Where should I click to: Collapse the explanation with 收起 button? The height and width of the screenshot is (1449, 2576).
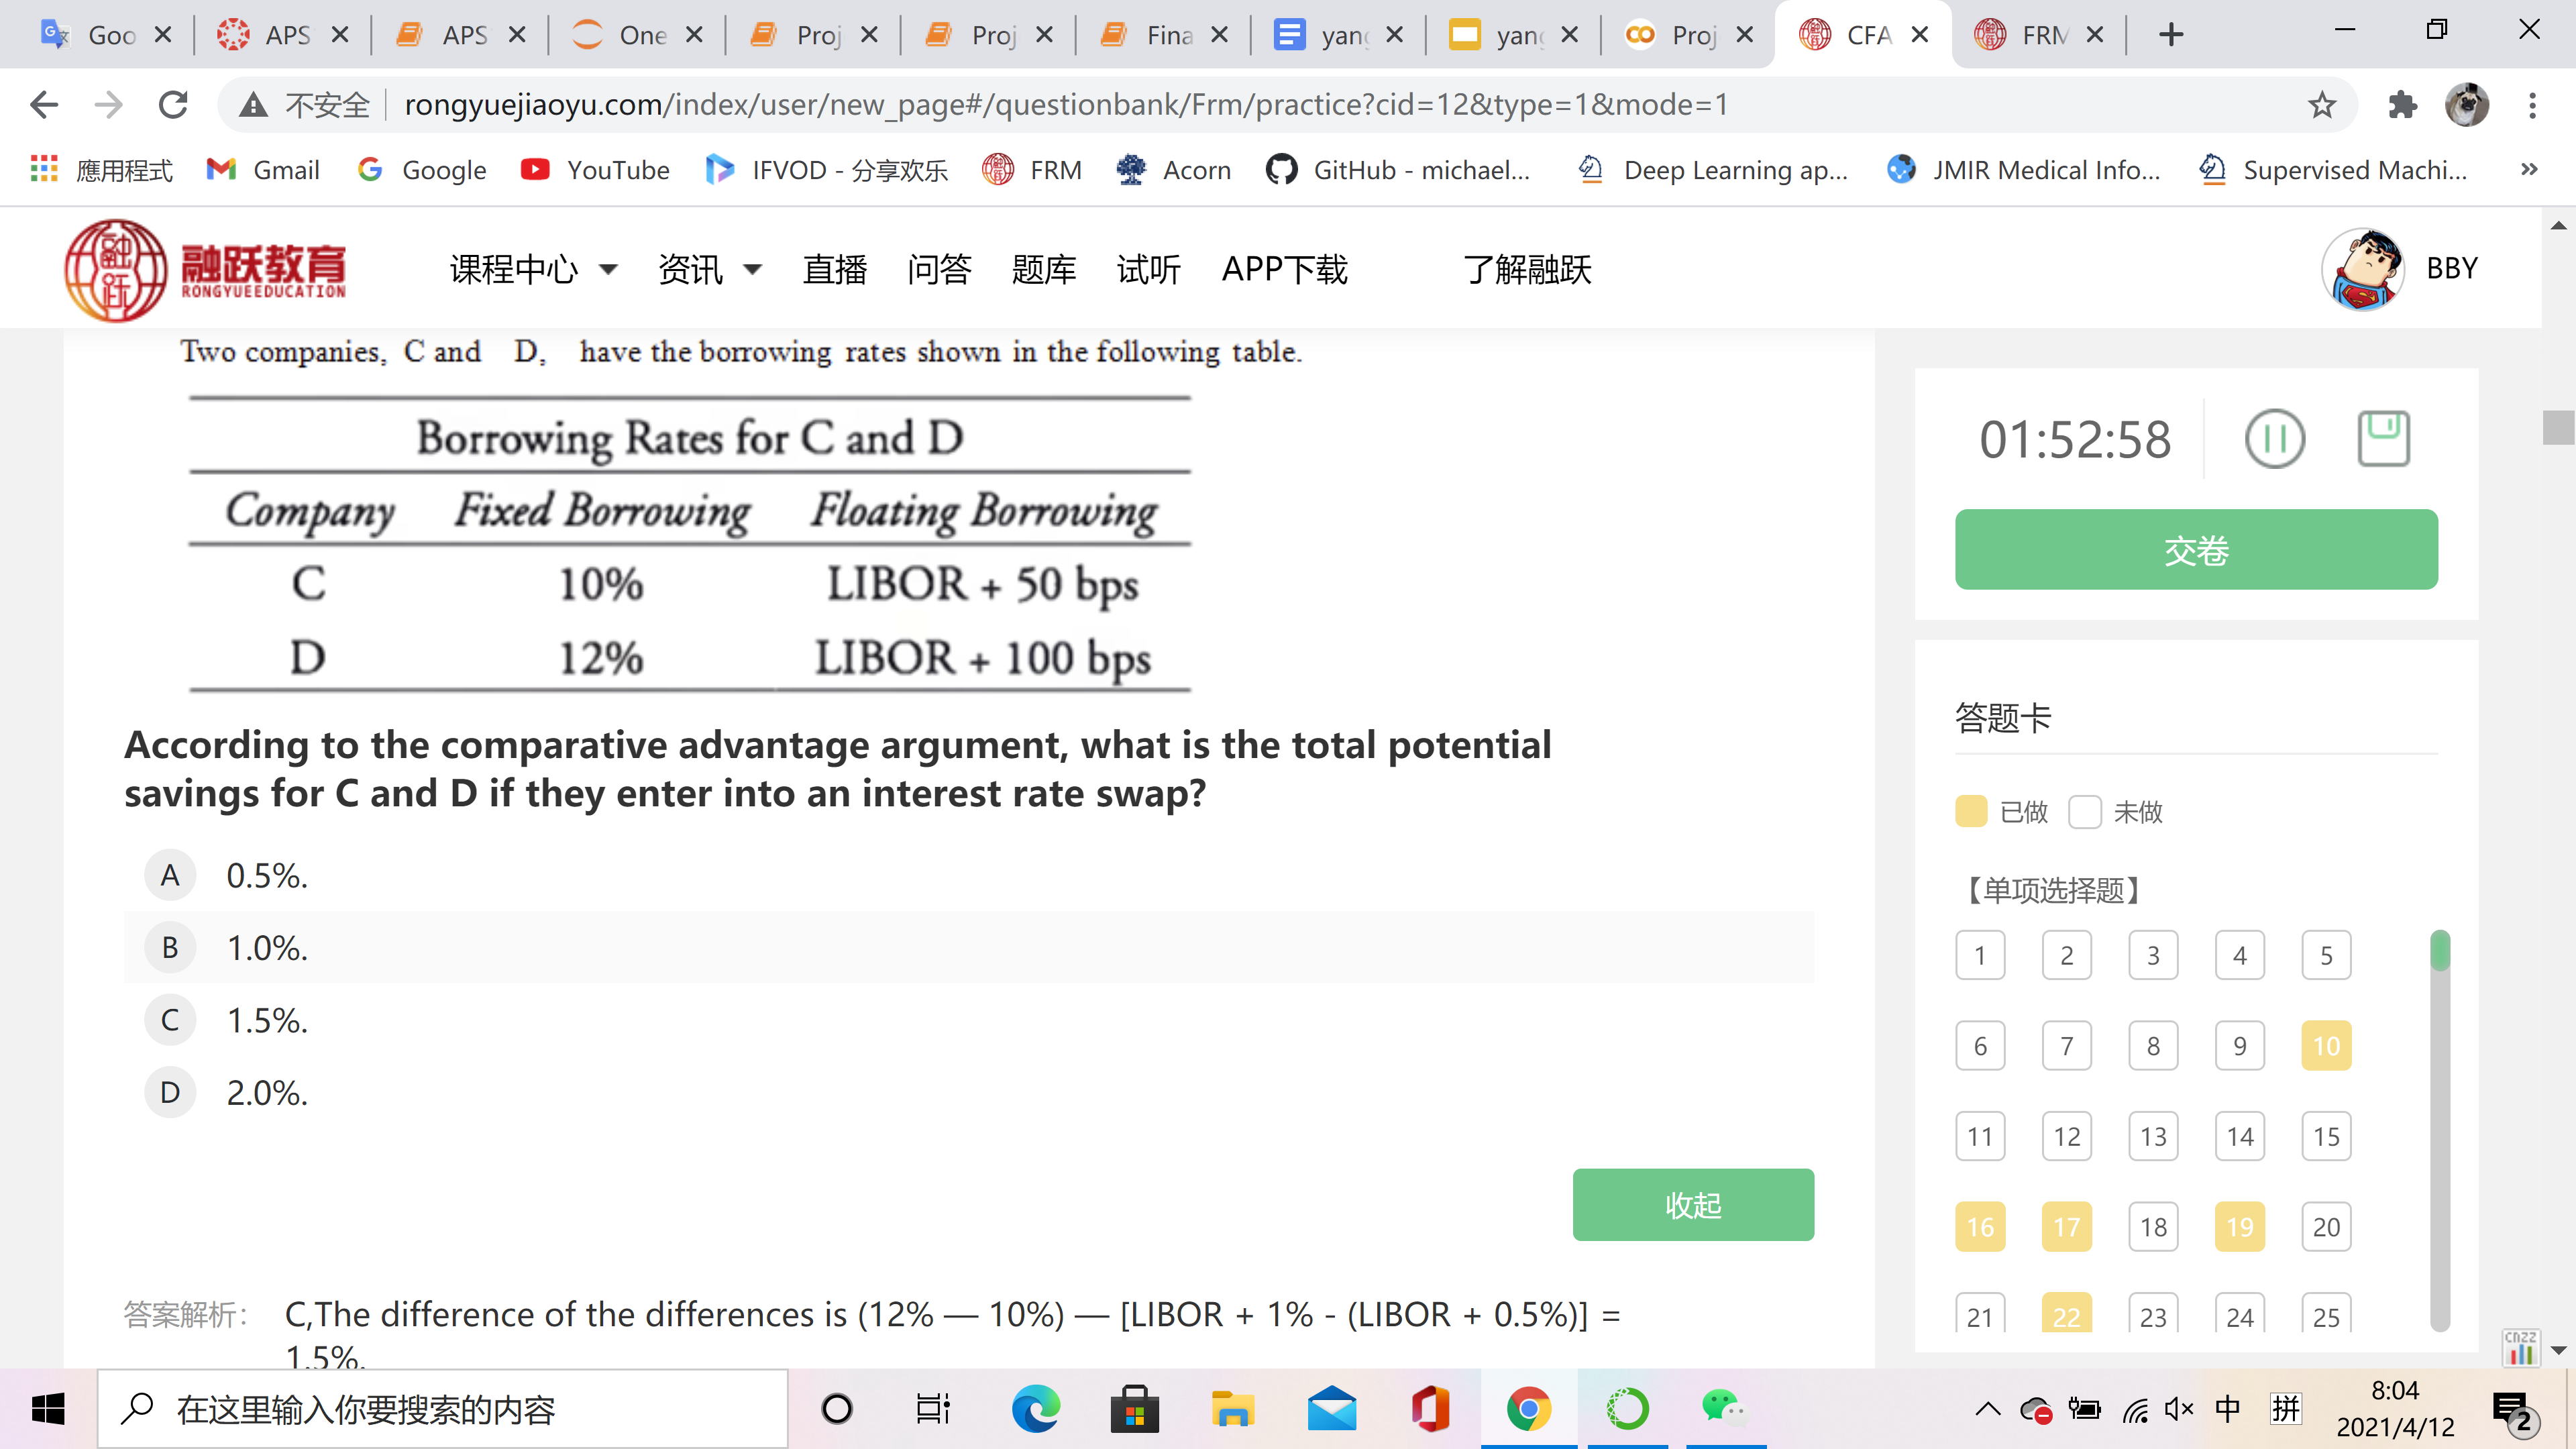pos(1692,1205)
